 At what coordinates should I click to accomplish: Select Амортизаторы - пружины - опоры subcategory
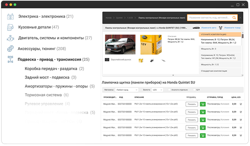point(60,86)
